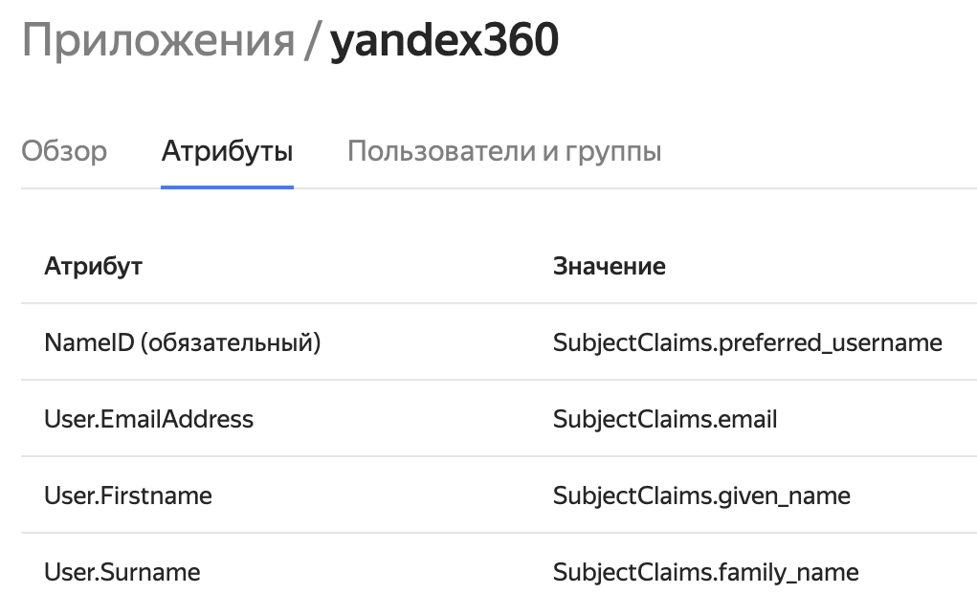Image resolution: width=977 pixels, height=616 pixels.
Task: Select the Атрибуты tab
Action: point(227,151)
